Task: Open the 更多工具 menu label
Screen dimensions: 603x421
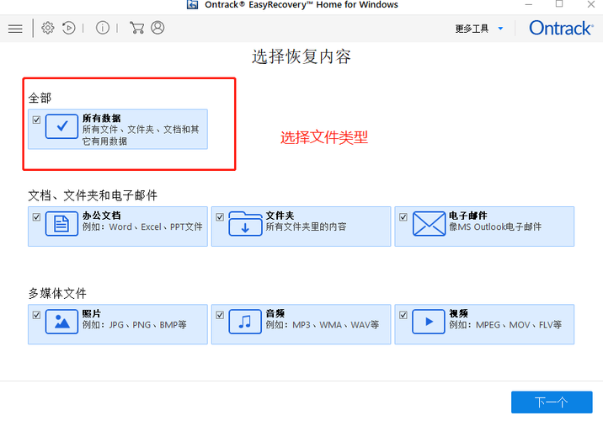Action: click(x=472, y=29)
